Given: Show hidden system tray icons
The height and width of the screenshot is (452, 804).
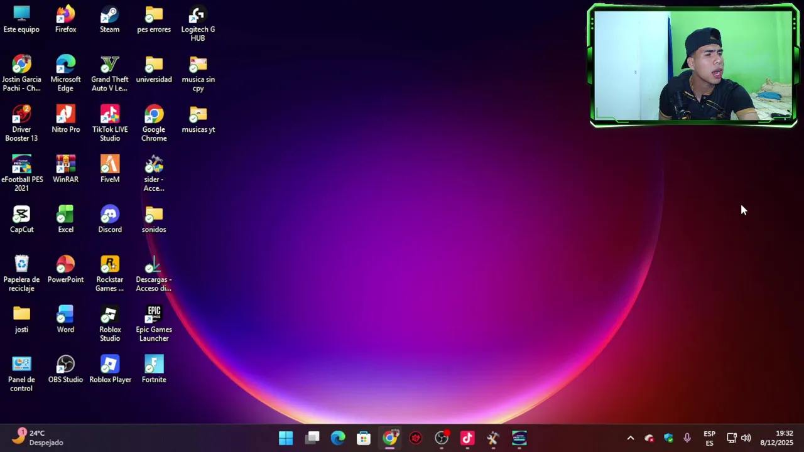Looking at the screenshot, I should pyautogui.click(x=631, y=438).
